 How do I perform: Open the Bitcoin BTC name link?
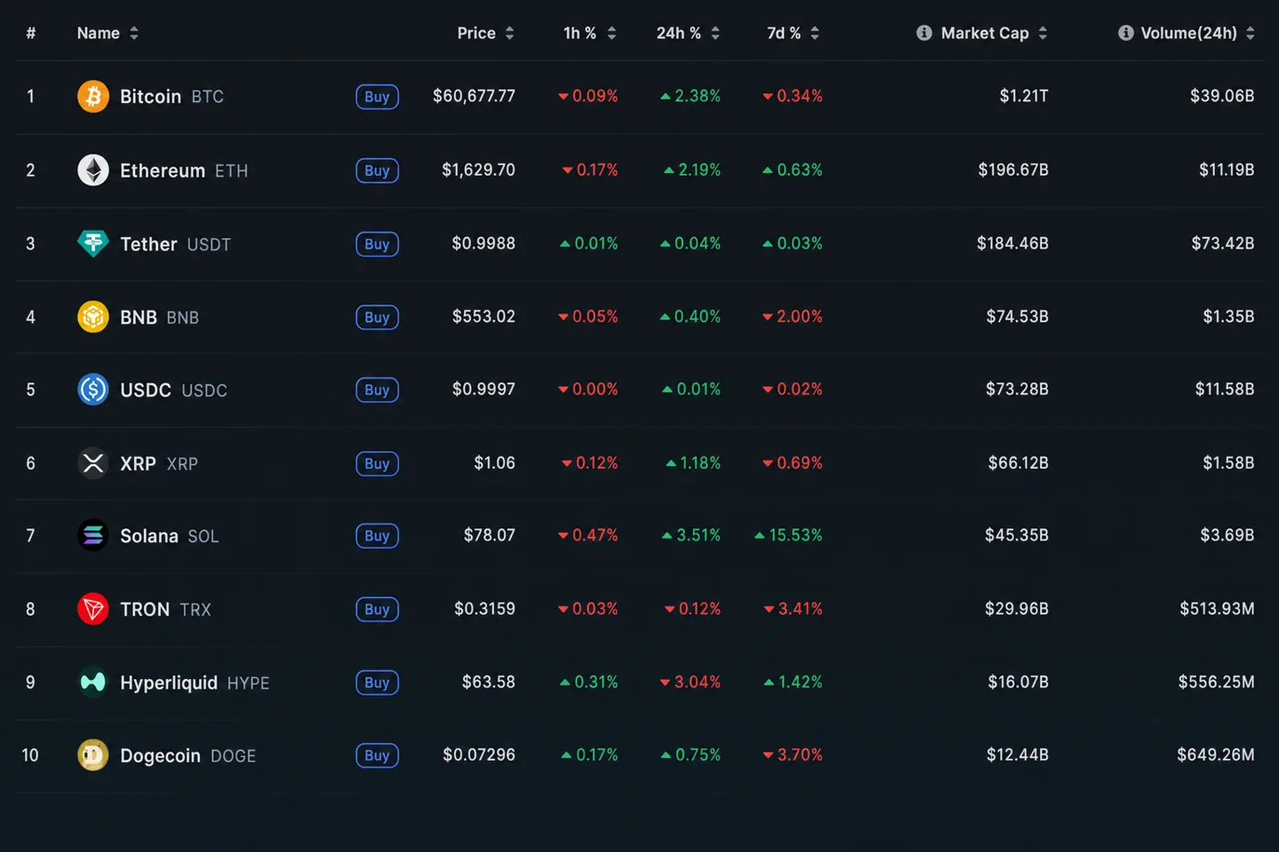click(171, 96)
